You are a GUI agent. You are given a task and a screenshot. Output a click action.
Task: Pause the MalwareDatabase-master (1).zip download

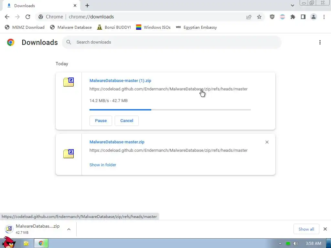click(101, 121)
